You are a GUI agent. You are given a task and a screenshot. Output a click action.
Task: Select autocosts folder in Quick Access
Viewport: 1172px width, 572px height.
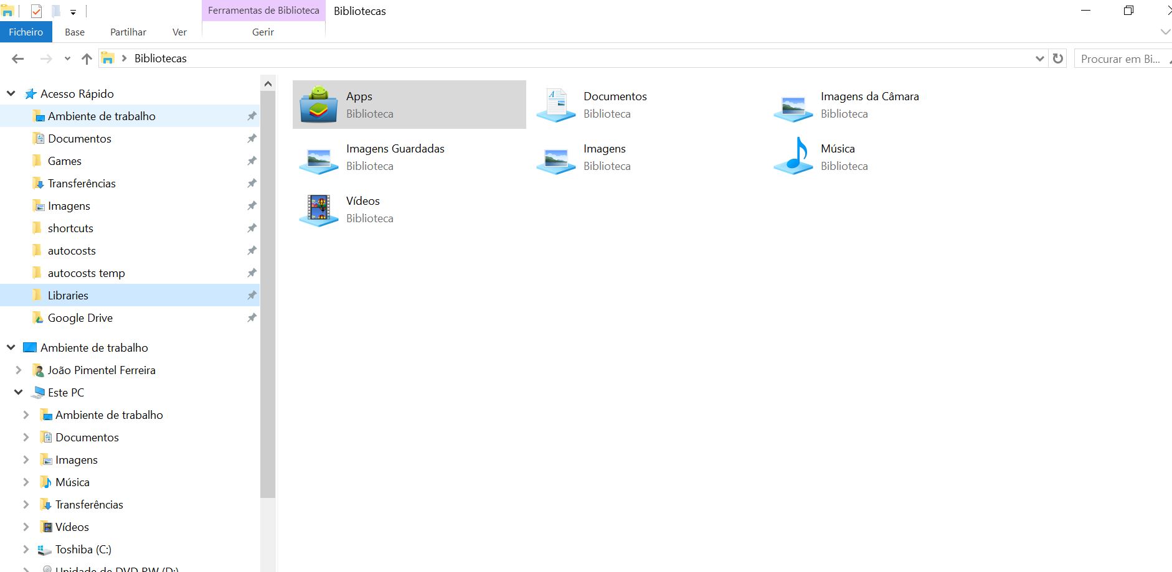(x=72, y=251)
